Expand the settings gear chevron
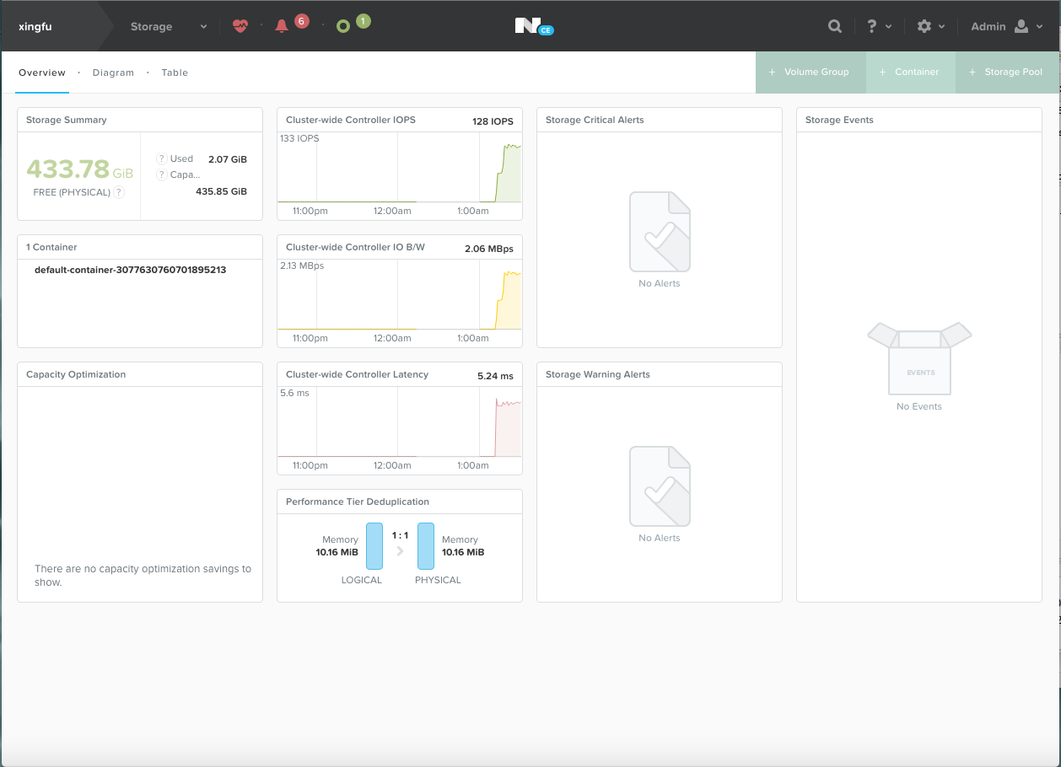This screenshot has width=1061, height=767. click(941, 27)
